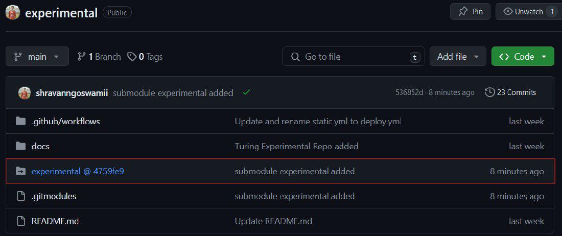This screenshot has height=236, width=562.
Task: Expand the Add file dropdown
Action: (x=458, y=57)
